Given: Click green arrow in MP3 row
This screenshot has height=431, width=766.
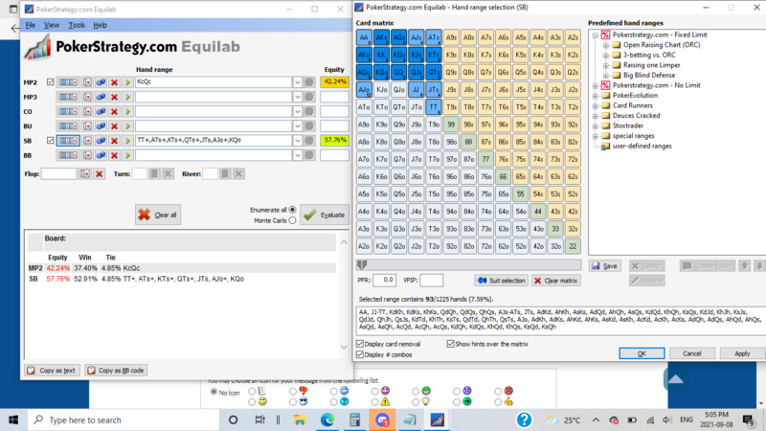Looking at the screenshot, I should (x=127, y=97).
